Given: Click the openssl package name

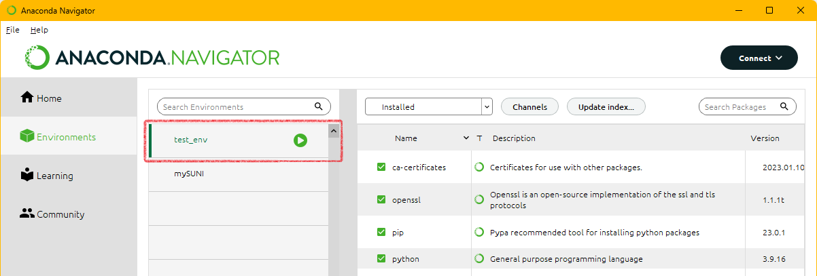Looking at the screenshot, I should pyautogui.click(x=406, y=199).
